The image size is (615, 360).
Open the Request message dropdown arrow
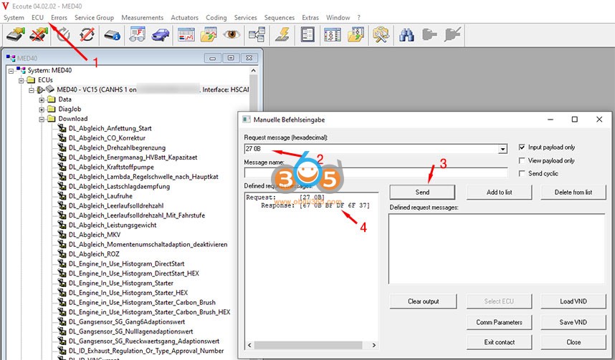click(x=502, y=149)
